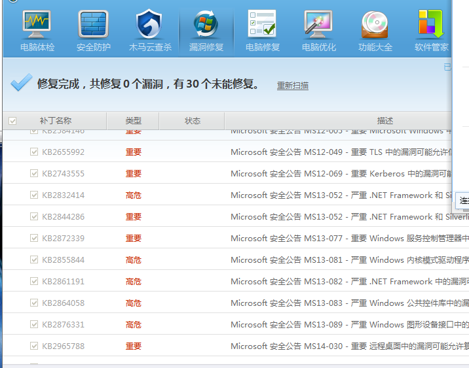Select patch name KB2864058

63,303
